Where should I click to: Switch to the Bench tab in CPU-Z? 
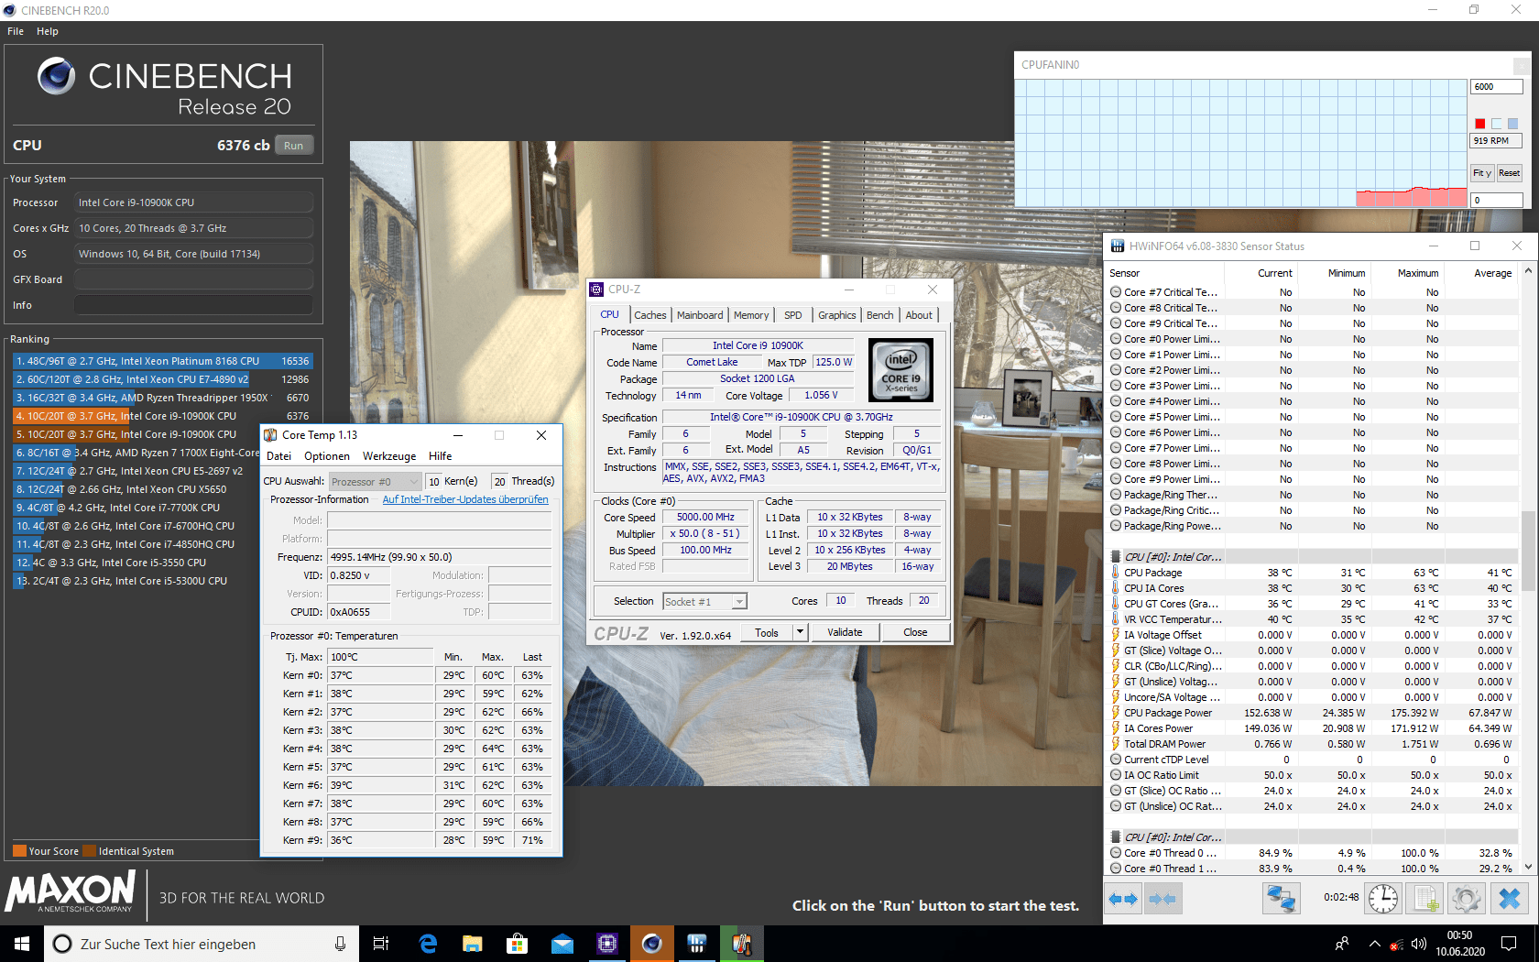click(880, 315)
